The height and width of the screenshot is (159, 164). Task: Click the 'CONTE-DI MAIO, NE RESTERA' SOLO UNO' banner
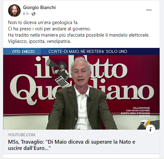(x=88, y=51)
